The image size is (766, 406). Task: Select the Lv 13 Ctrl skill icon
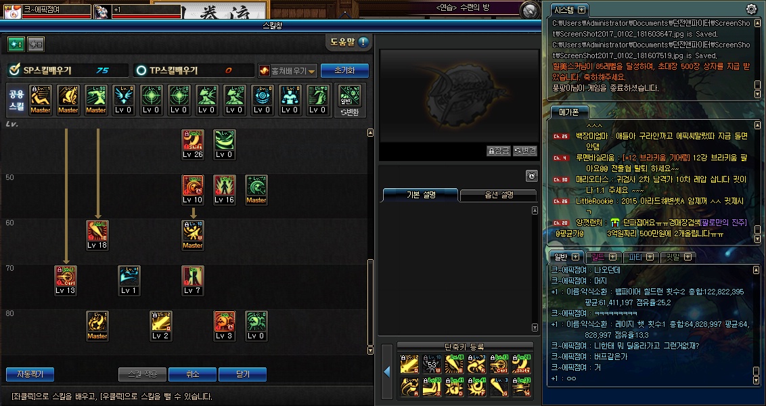point(66,280)
